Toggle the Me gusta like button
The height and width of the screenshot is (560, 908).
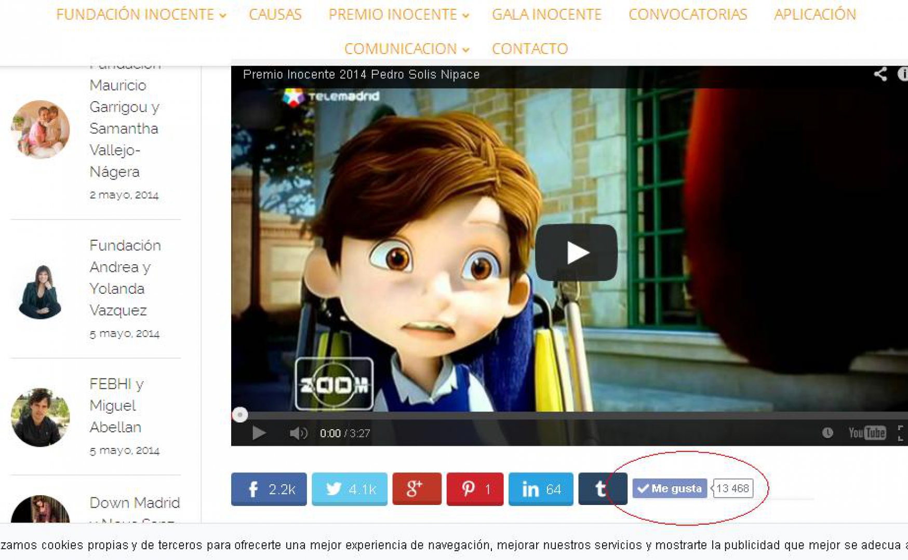click(x=670, y=488)
